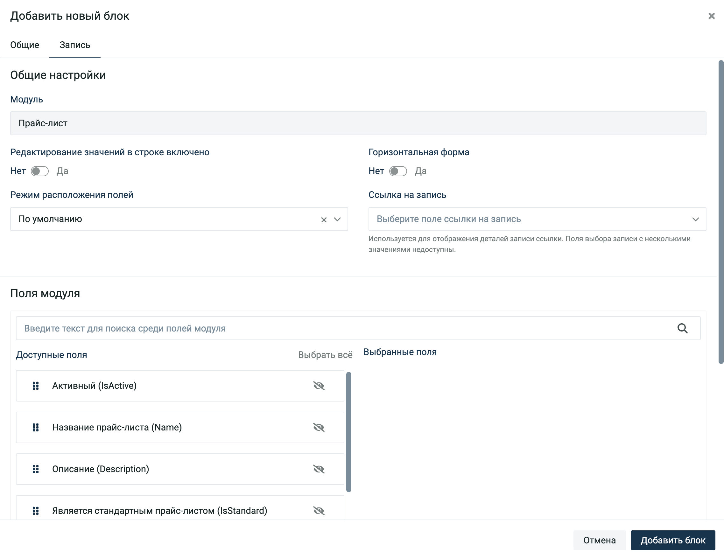Toggle Редактирование значений в строке switch

(40, 171)
